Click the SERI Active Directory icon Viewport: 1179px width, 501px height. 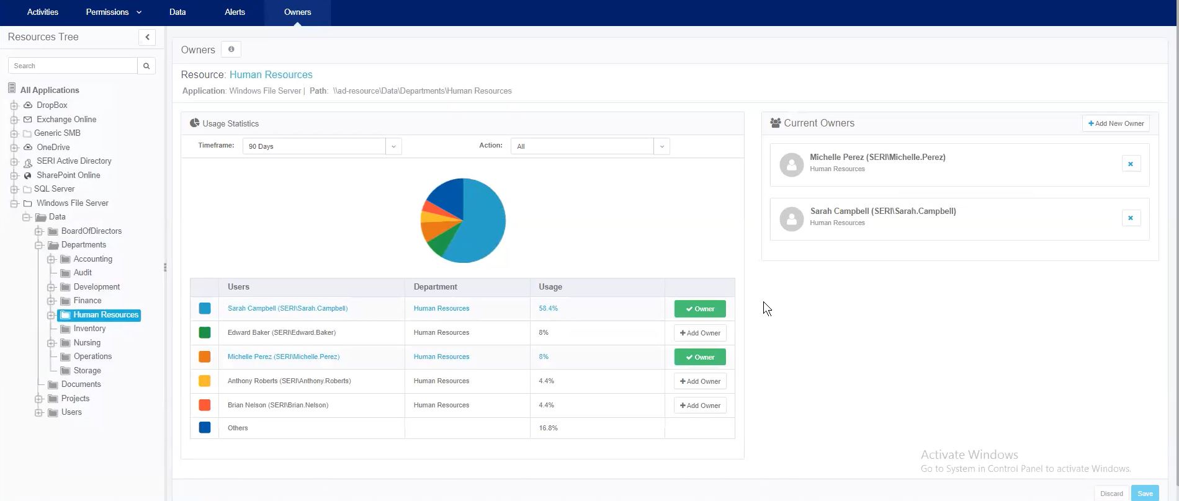coord(28,162)
